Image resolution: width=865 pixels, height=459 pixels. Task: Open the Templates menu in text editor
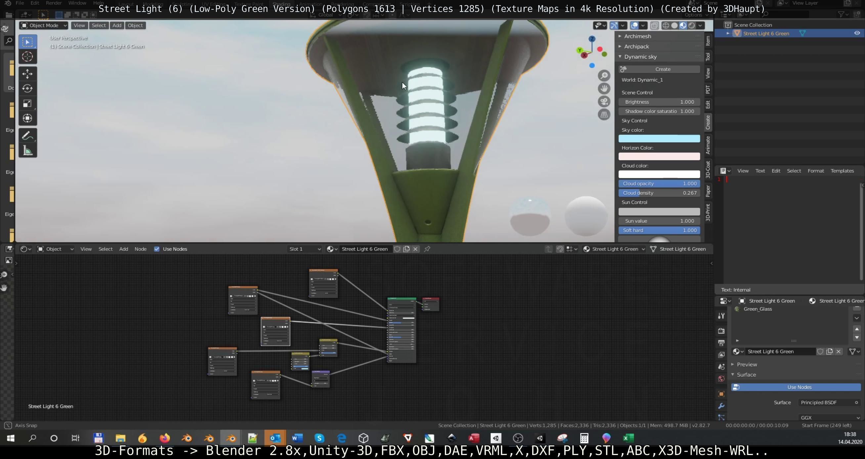tap(842, 171)
